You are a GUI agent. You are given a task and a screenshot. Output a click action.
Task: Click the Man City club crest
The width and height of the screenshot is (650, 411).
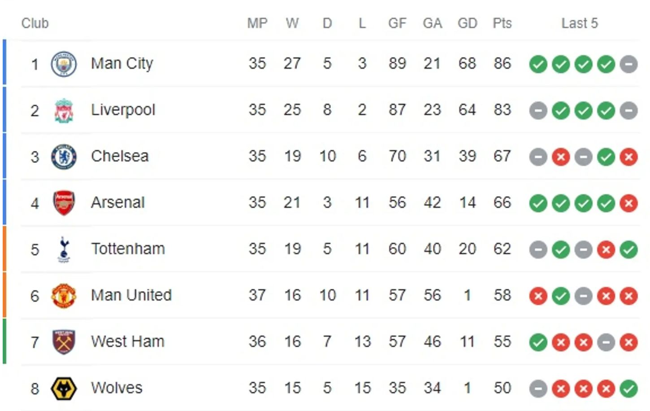[64, 64]
